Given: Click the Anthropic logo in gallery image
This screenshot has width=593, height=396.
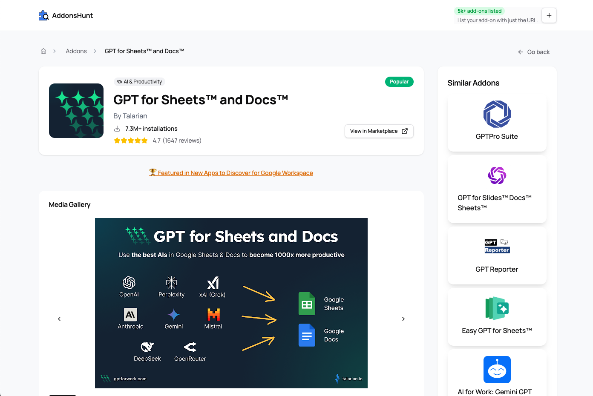Looking at the screenshot, I should 130,315.
